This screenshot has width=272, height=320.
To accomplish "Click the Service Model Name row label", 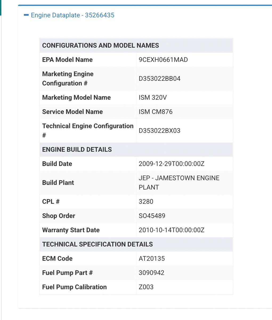I will point(72,112).
